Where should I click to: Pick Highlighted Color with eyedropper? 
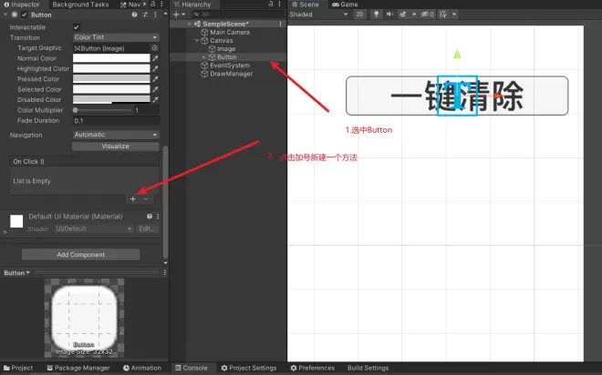[155, 68]
